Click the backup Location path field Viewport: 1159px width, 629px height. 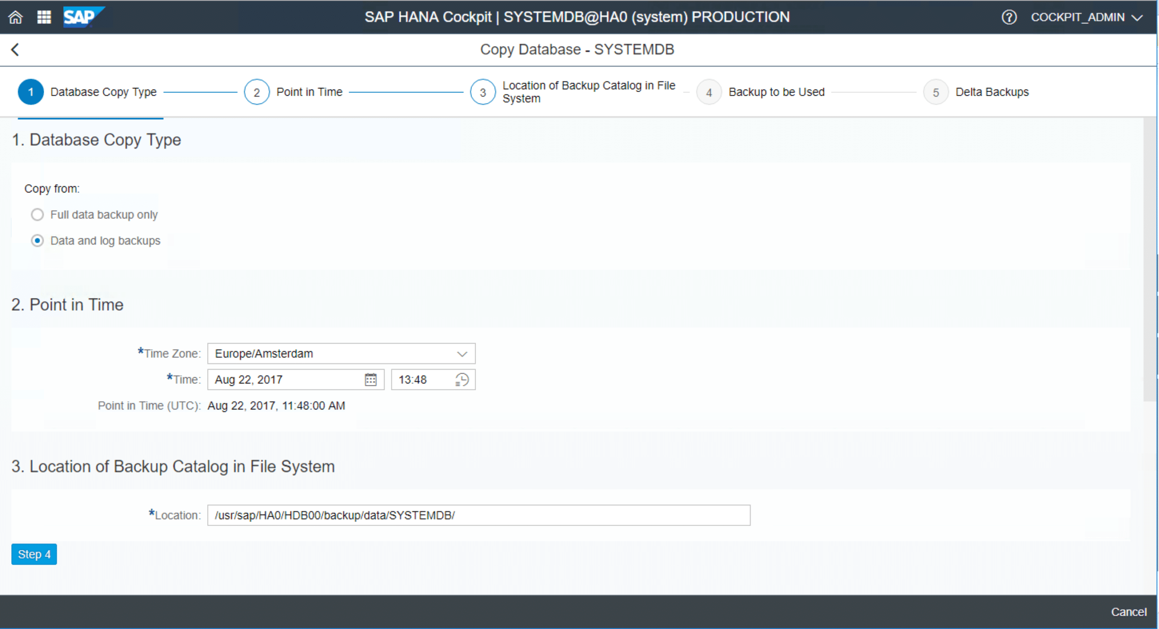[478, 515]
